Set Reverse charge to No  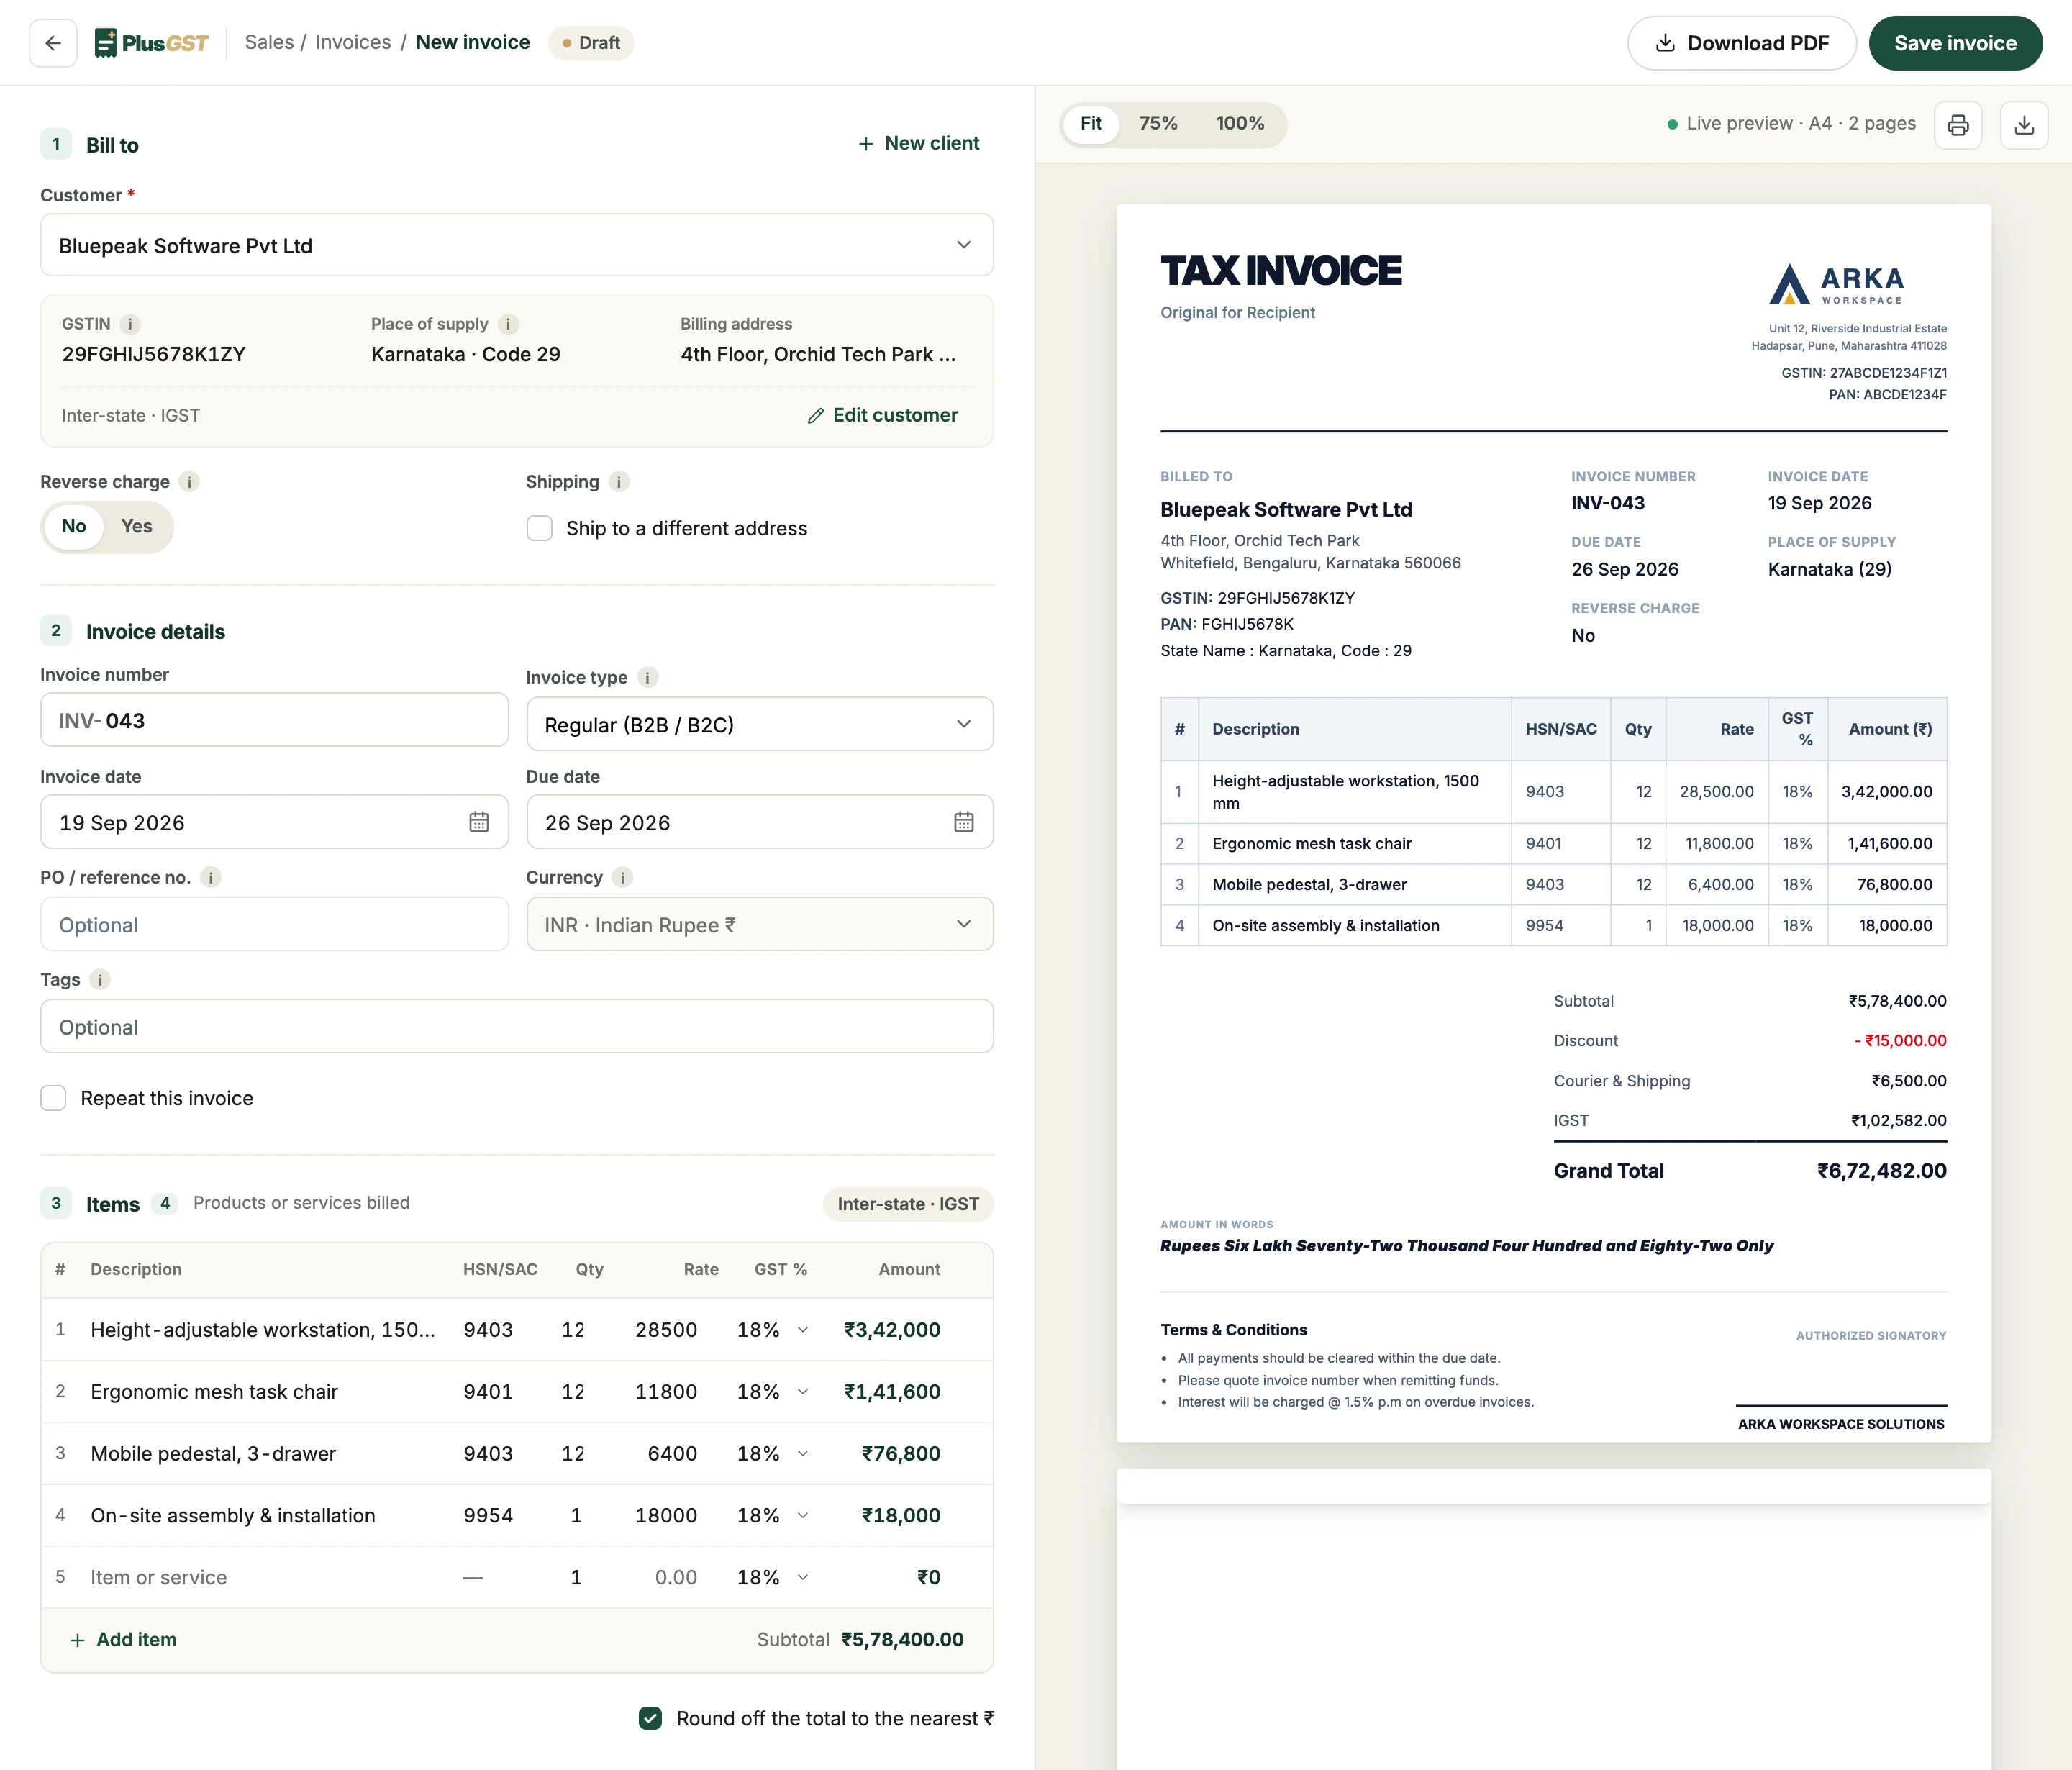click(74, 526)
